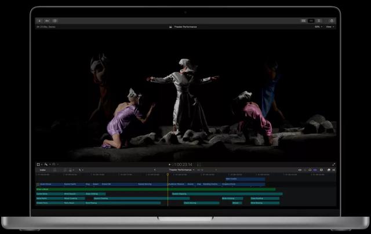
Task: Toggle the Timeline panel visibility button
Action: click(311, 21)
